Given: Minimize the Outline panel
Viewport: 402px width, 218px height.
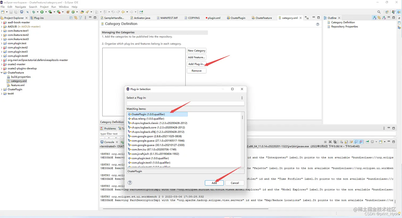Looking at the screenshot, I should pos(389,18).
